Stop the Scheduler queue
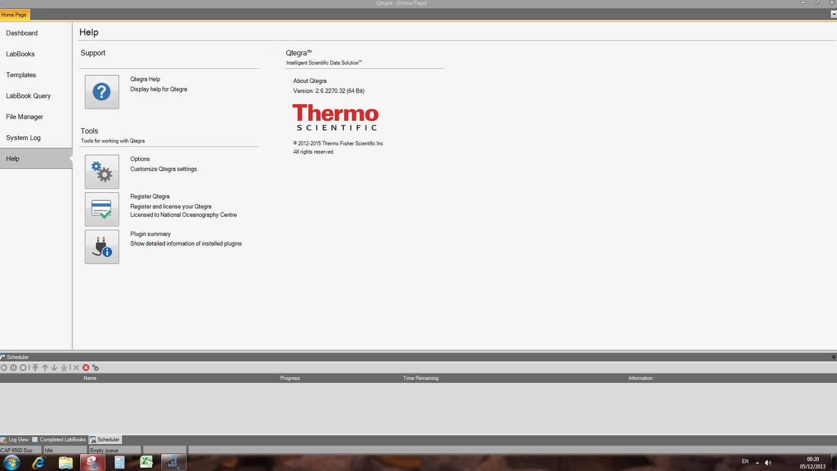The height and width of the screenshot is (471, 837). (23, 368)
